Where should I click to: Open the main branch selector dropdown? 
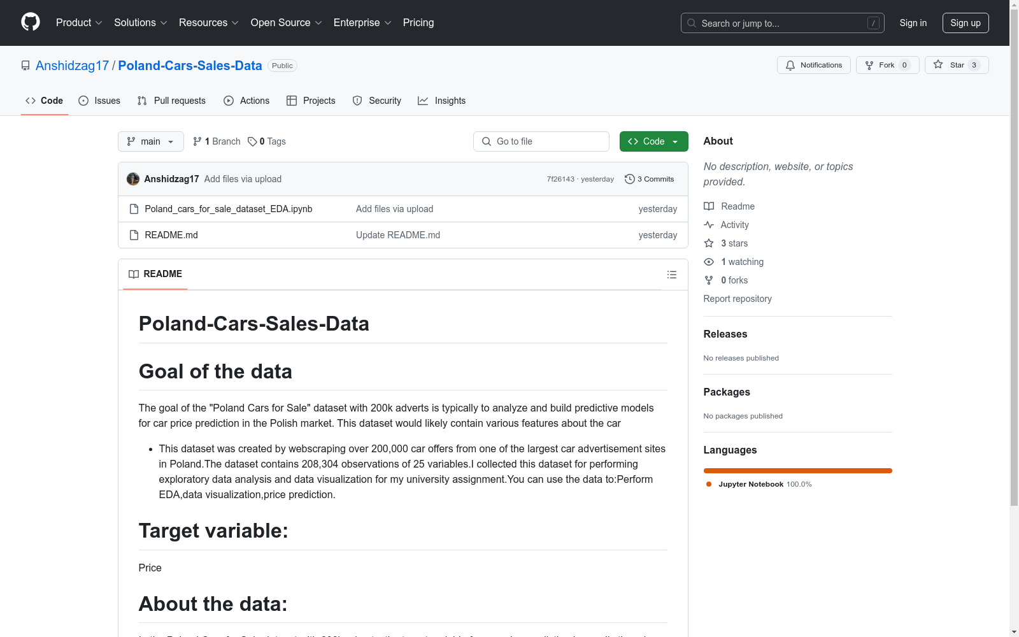point(151,141)
